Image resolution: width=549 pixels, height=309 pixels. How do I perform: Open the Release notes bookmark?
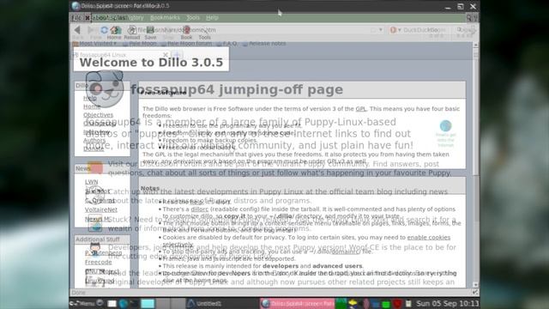coord(264,44)
